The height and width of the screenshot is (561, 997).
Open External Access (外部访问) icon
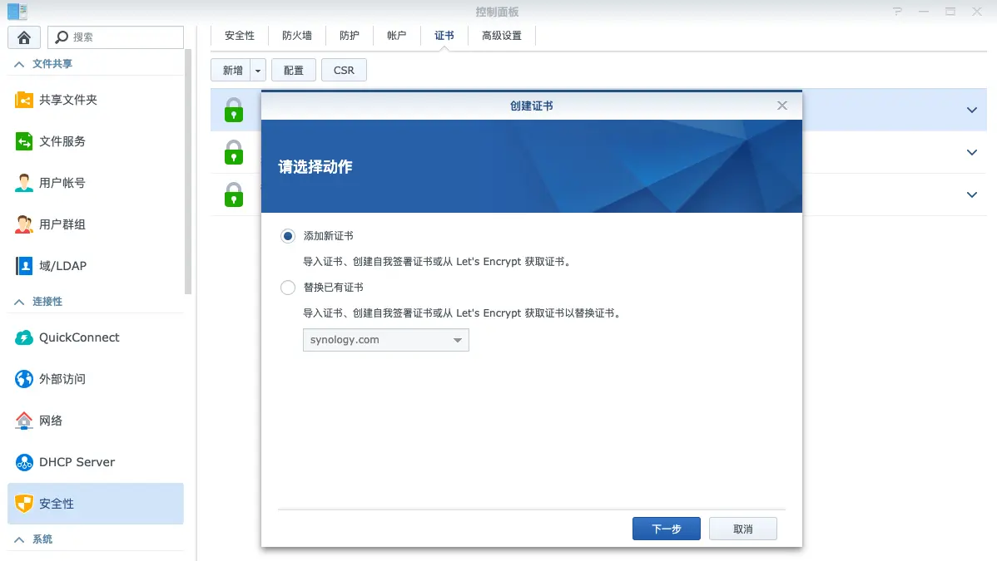tap(23, 379)
